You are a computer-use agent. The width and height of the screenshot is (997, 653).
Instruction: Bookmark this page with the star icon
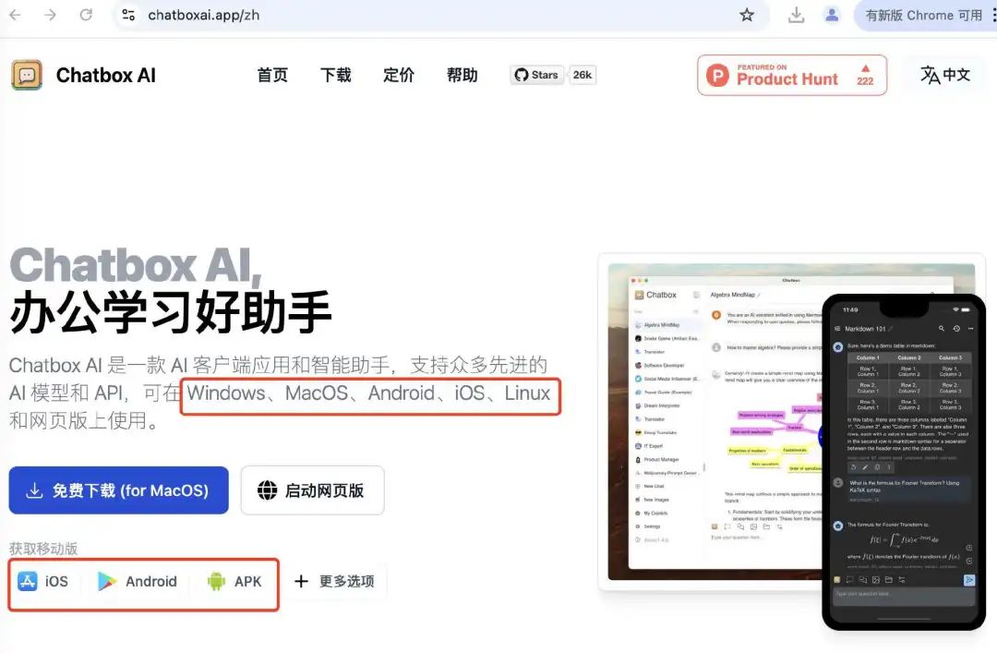tap(747, 15)
